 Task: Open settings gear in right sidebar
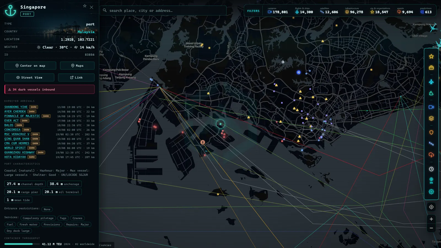pyautogui.click(x=431, y=192)
